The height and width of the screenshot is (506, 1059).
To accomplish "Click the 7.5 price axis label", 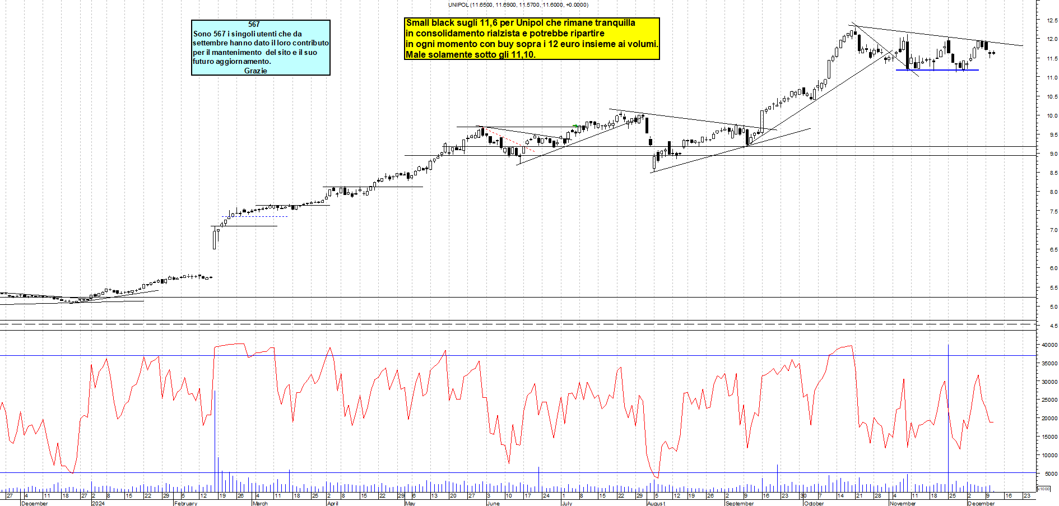I will tap(1053, 211).
